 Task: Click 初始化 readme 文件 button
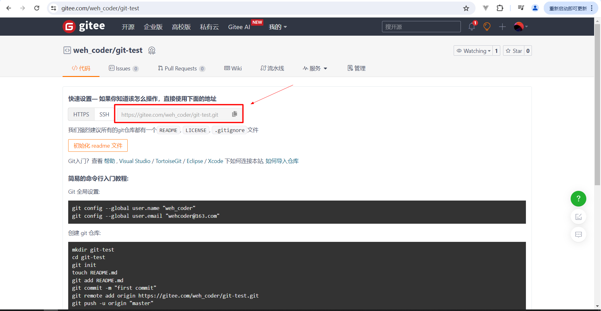(x=98, y=145)
